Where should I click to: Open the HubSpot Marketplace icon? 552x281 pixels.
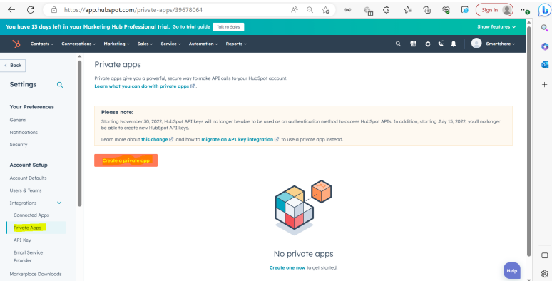point(413,44)
